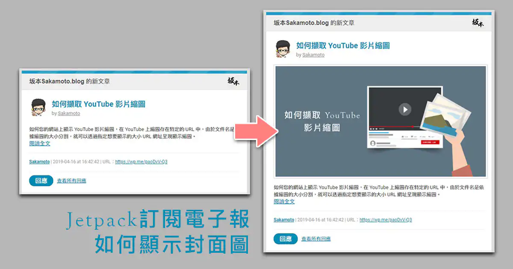Open the post title link in the email lacking a cover

coord(98,104)
